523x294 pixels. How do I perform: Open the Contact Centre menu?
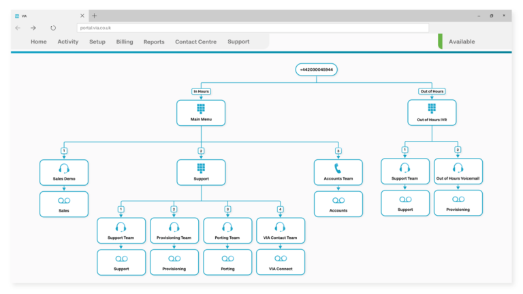tap(195, 42)
